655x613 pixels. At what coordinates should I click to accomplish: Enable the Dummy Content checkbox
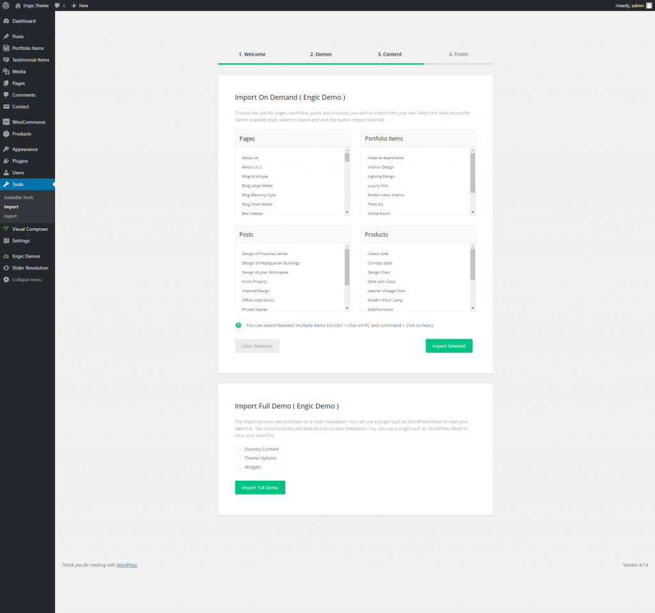click(x=238, y=449)
